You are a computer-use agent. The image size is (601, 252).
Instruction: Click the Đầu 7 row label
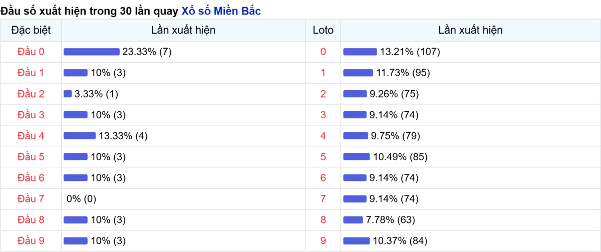click(31, 199)
